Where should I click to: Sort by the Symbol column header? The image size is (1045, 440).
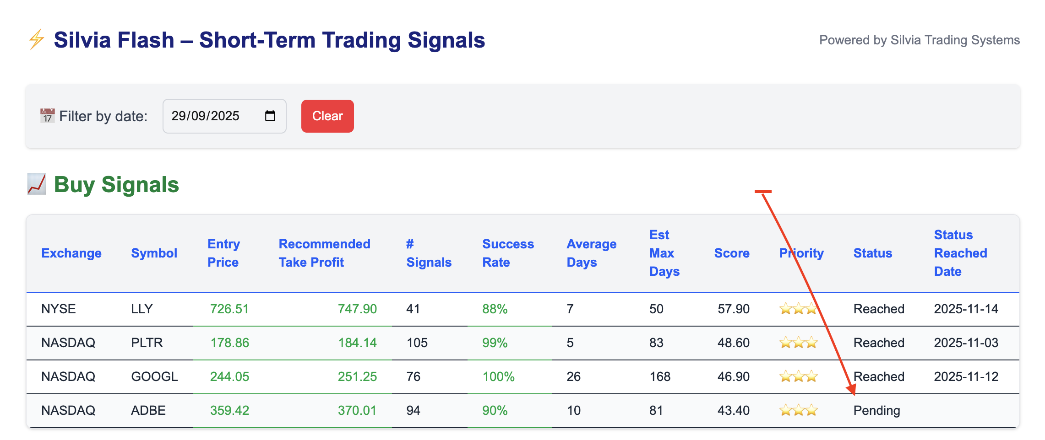[154, 253]
